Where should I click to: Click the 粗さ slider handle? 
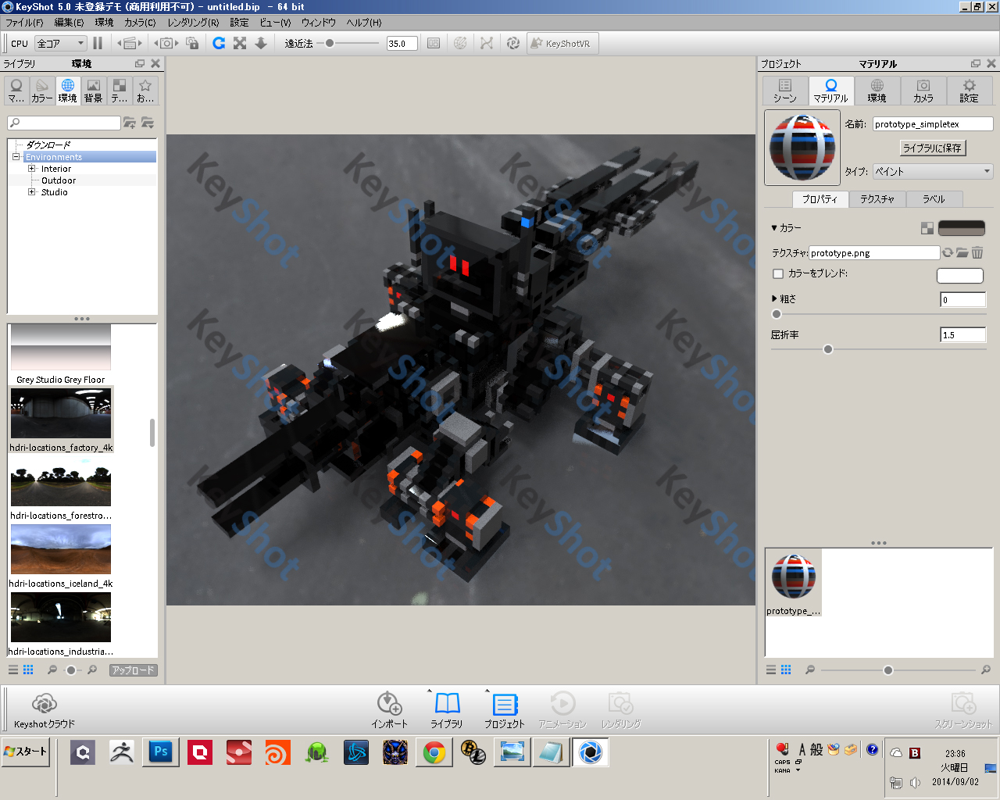tap(777, 314)
